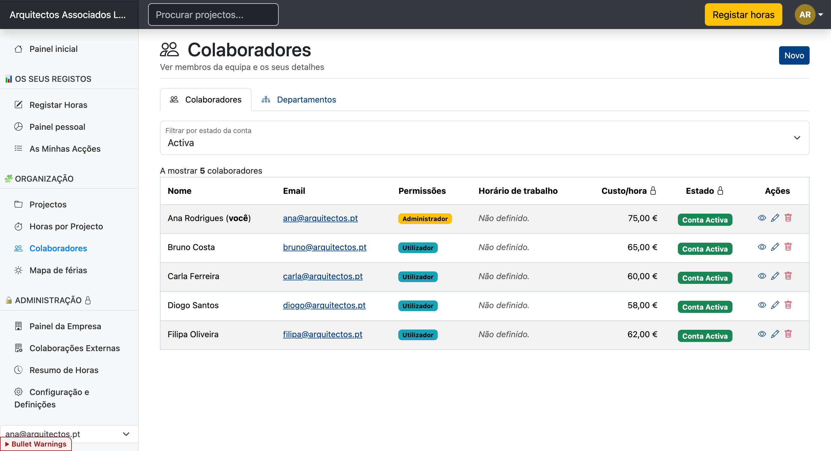Delete Filipa Oliveira using the trash icon
831x451 pixels.
point(789,334)
